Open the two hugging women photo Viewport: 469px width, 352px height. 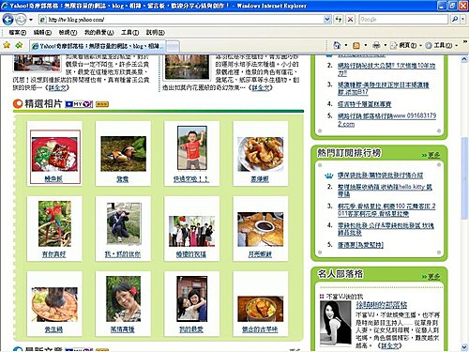click(x=191, y=298)
